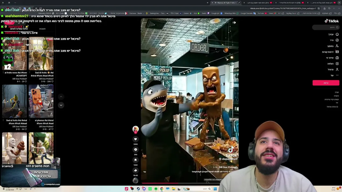Open the comments bubble icon
Viewport: 342px width, 192px height.
(x=135, y=150)
